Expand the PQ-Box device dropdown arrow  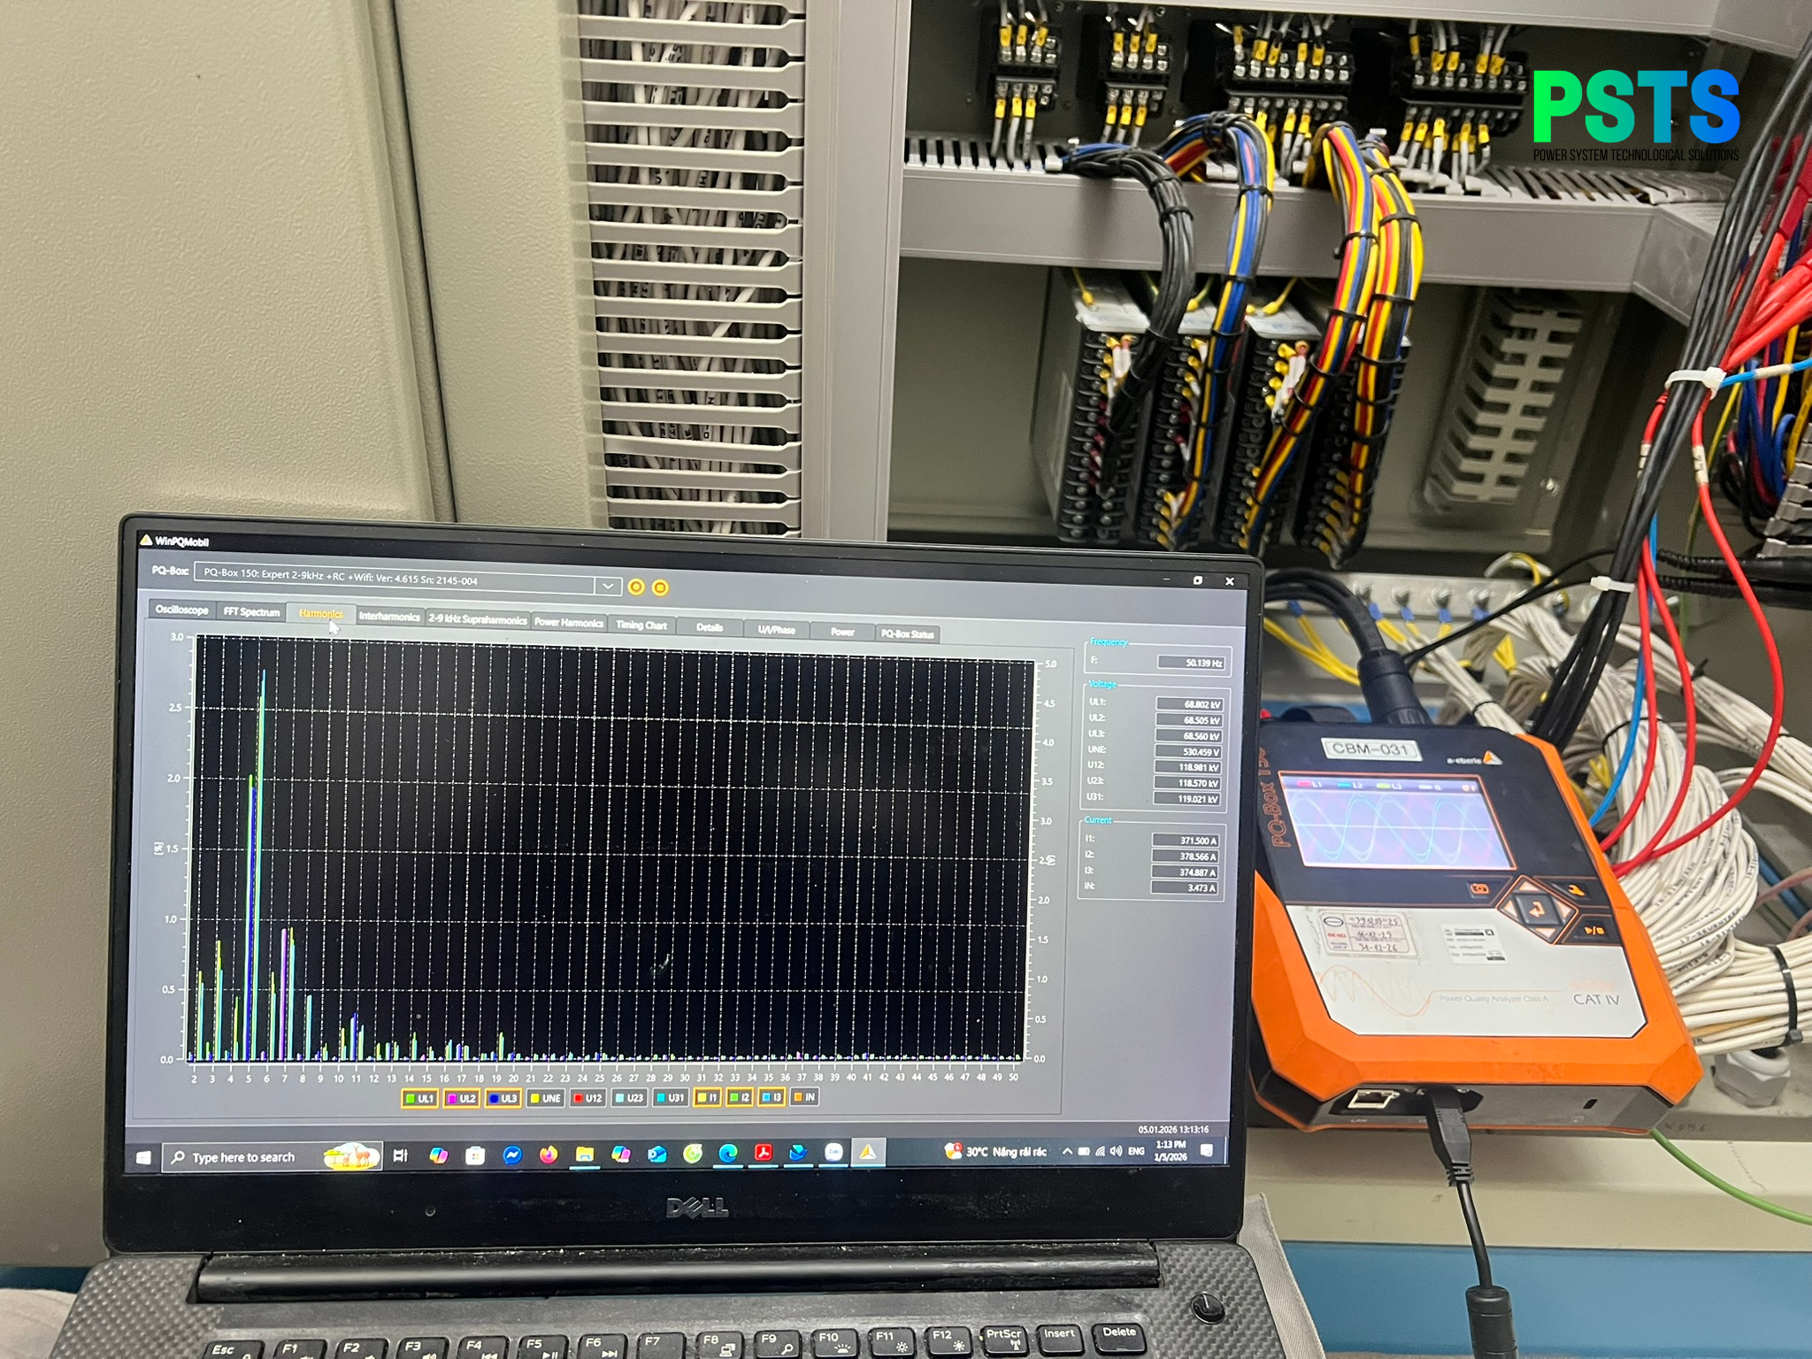point(608,586)
